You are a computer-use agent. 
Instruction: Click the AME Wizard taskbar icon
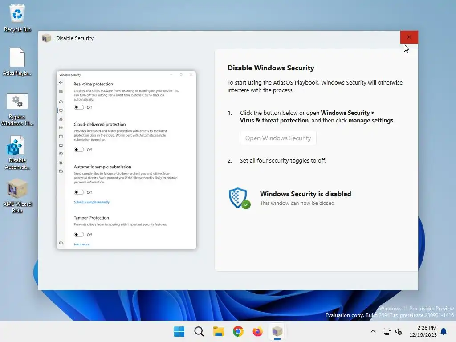(x=277, y=331)
